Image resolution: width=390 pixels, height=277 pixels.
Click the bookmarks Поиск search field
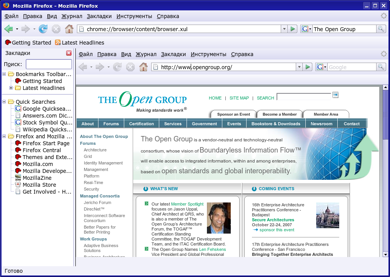(x=49, y=64)
